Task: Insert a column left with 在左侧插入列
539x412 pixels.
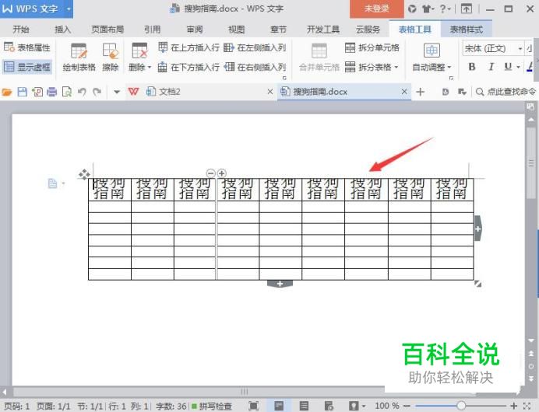Action: (x=255, y=47)
